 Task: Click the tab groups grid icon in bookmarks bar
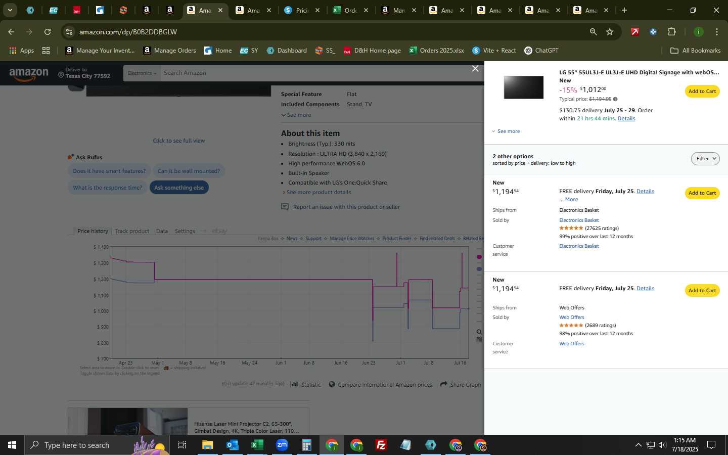[x=46, y=51]
